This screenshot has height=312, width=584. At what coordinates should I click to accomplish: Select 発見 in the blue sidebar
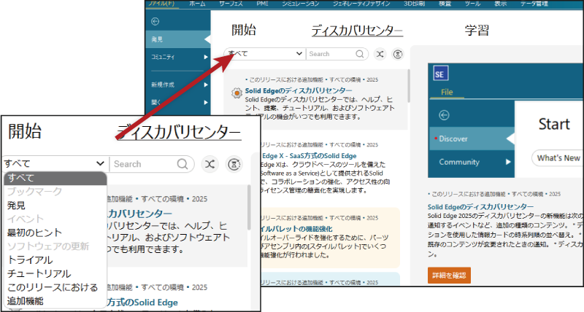click(178, 39)
